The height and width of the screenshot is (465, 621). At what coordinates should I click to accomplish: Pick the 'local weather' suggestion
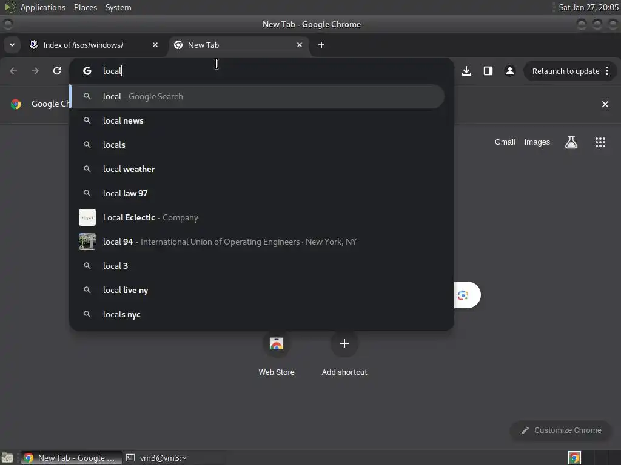coord(257,169)
